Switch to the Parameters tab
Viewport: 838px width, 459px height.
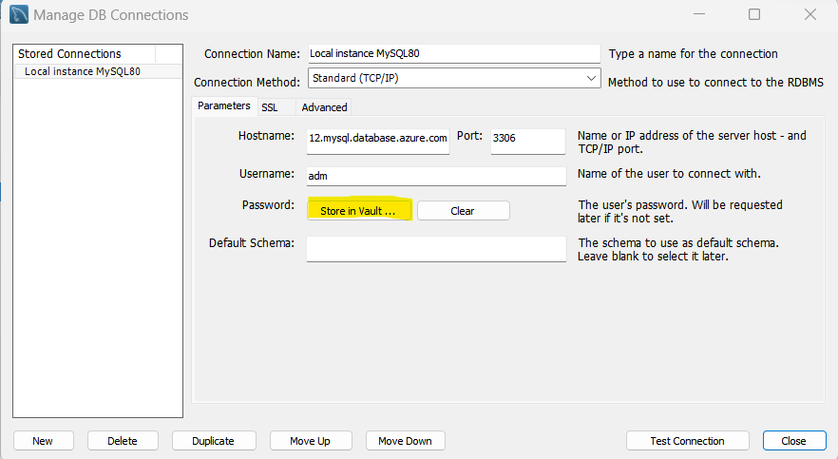[224, 105]
